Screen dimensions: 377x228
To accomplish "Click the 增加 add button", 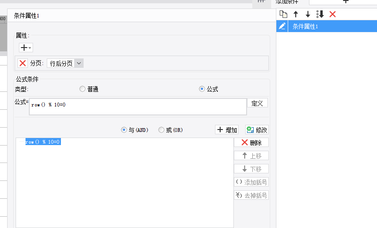I will 227,130.
